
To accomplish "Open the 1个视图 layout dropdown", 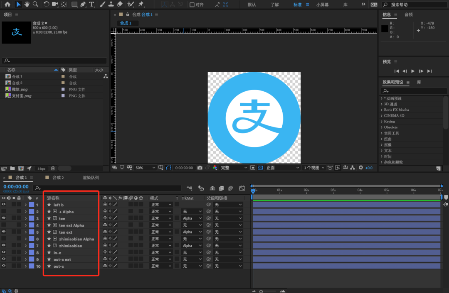I will [x=314, y=168].
